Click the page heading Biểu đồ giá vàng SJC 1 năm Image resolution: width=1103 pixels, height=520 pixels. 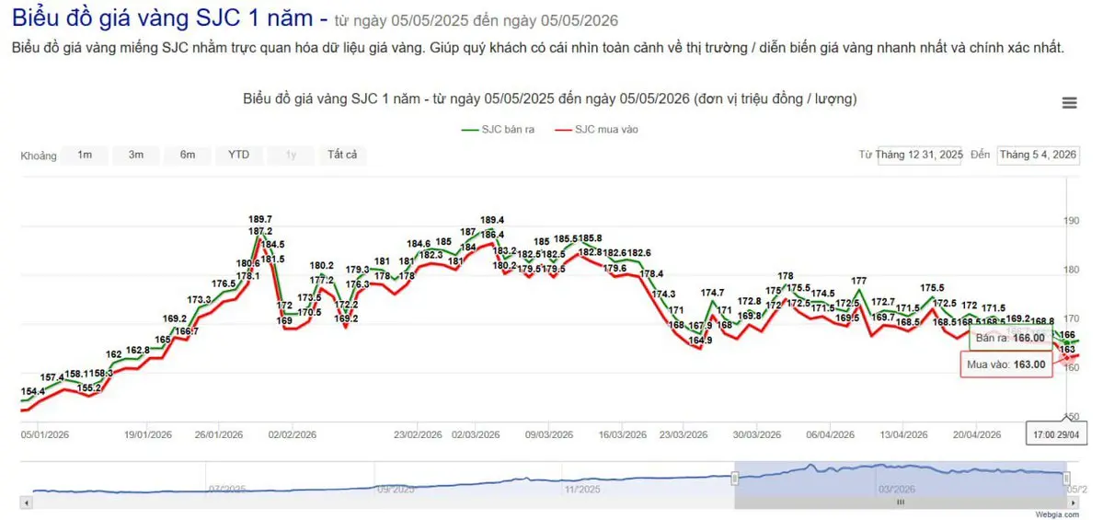click(x=163, y=17)
